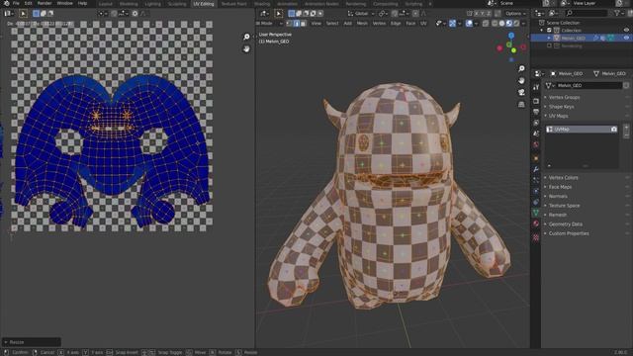
Task: Open 3D viewport editor type dropdown
Action: [x=264, y=13]
